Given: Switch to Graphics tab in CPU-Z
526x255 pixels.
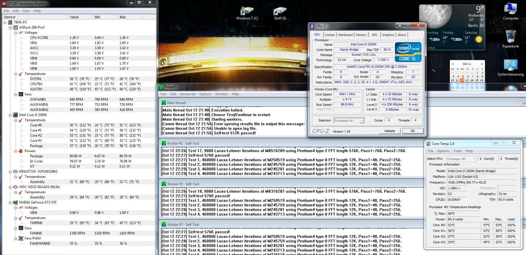Looking at the screenshot, I should click(x=388, y=35).
